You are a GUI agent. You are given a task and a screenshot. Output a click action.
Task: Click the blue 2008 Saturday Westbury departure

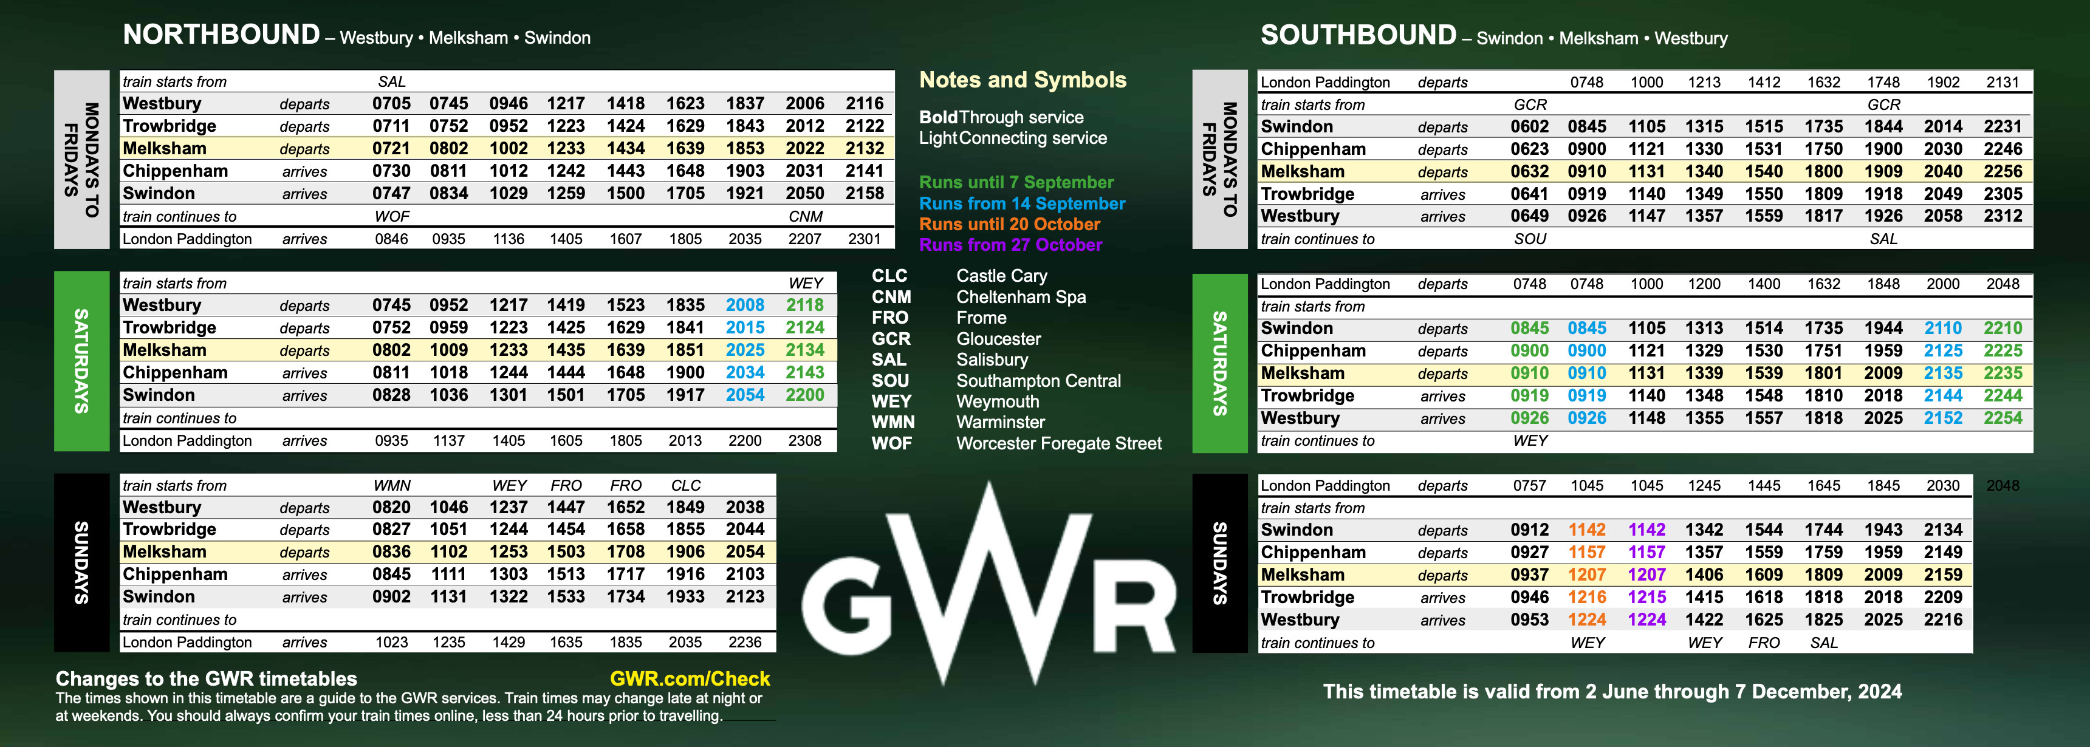click(x=744, y=305)
